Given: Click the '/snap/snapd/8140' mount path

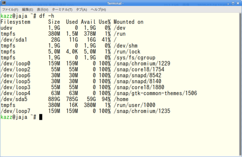Looking at the screenshot, I should [138, 82].
